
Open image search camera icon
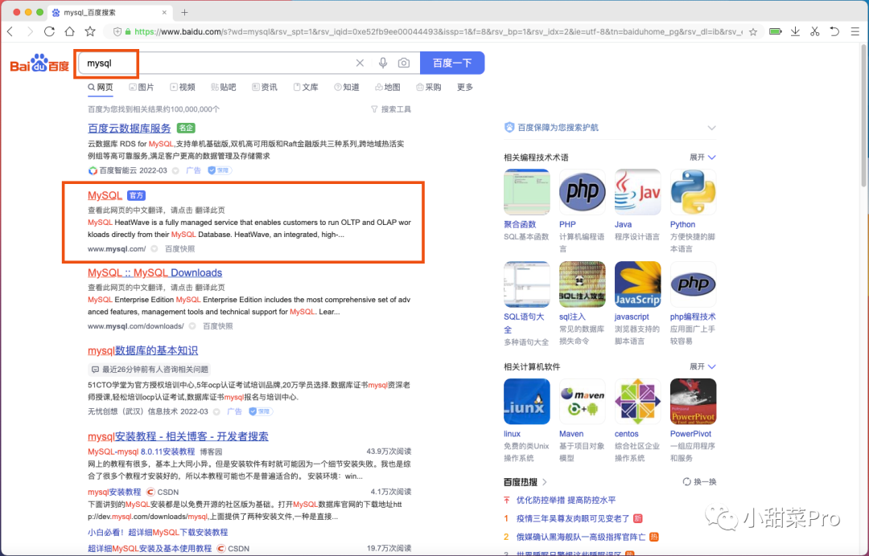404,63
